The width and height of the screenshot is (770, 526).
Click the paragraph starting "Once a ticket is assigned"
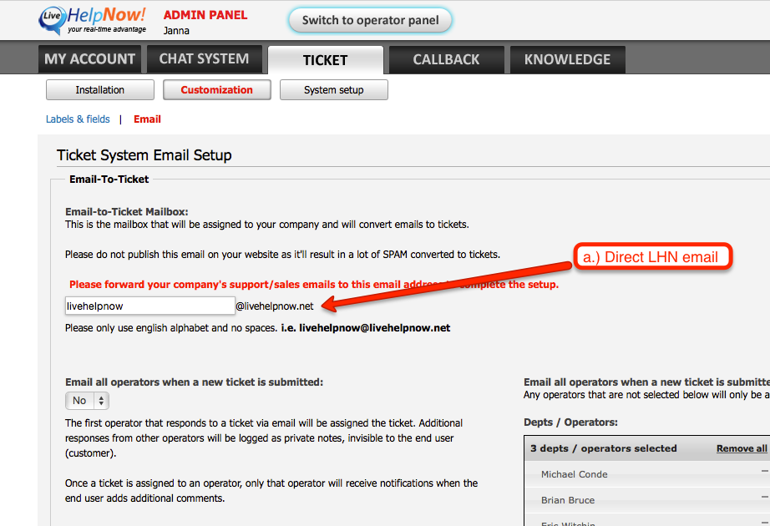[x=271, y=491]
